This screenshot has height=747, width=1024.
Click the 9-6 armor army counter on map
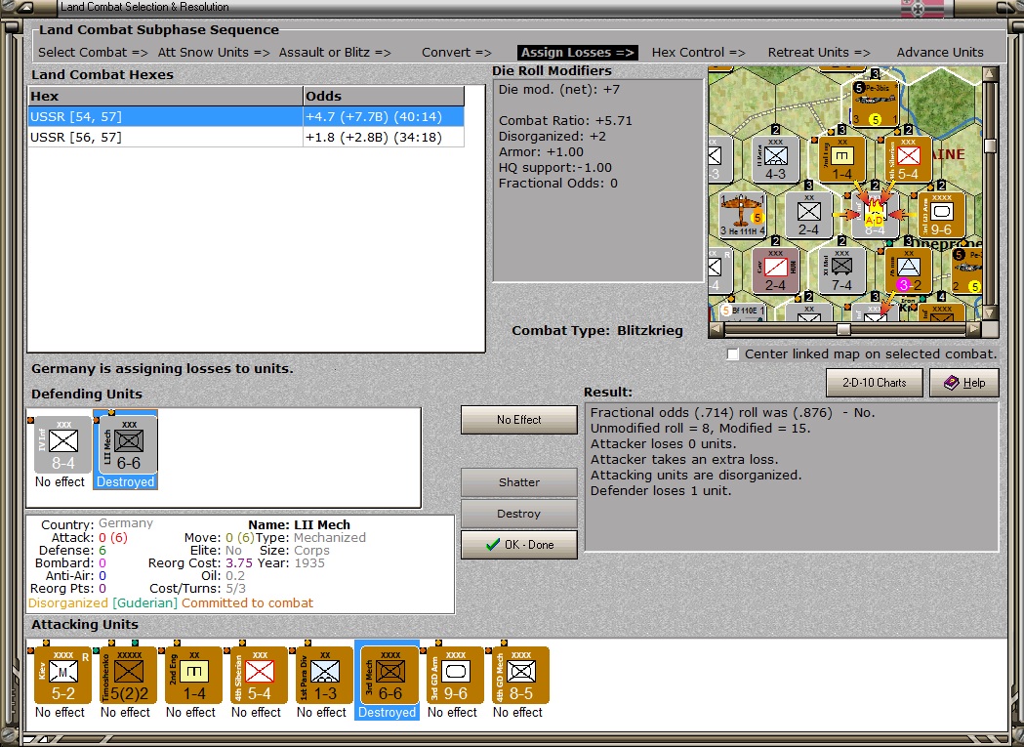[942, 215]
